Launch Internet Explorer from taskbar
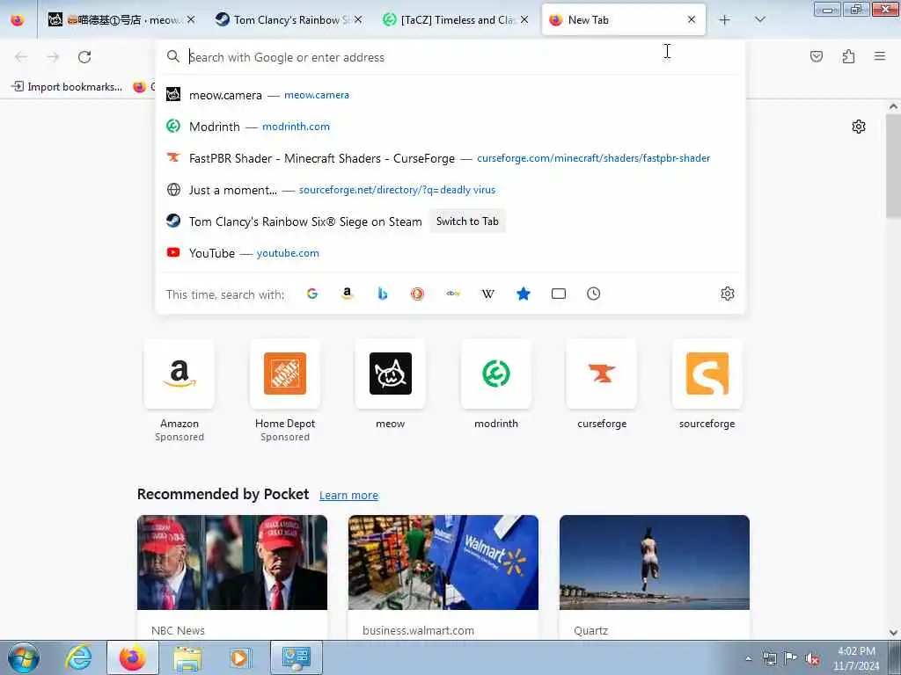 78,657
